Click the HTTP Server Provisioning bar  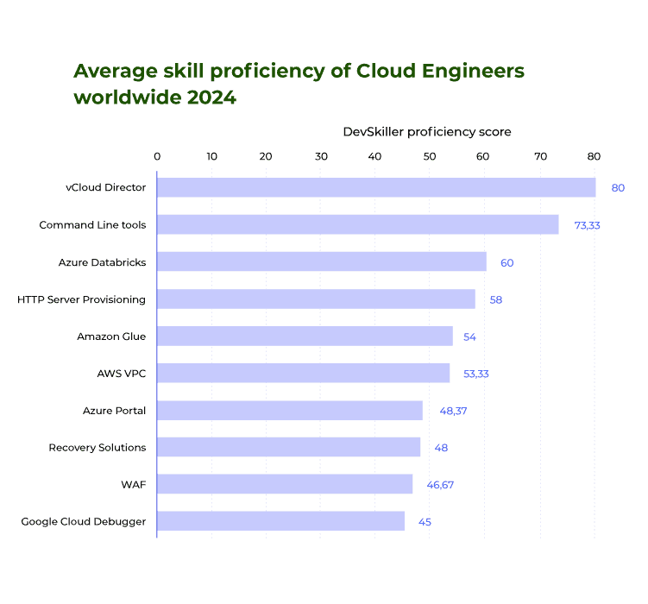[x=316, y=299]
